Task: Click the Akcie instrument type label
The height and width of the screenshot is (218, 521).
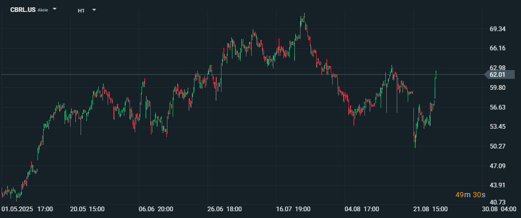Action: (43, 10)
